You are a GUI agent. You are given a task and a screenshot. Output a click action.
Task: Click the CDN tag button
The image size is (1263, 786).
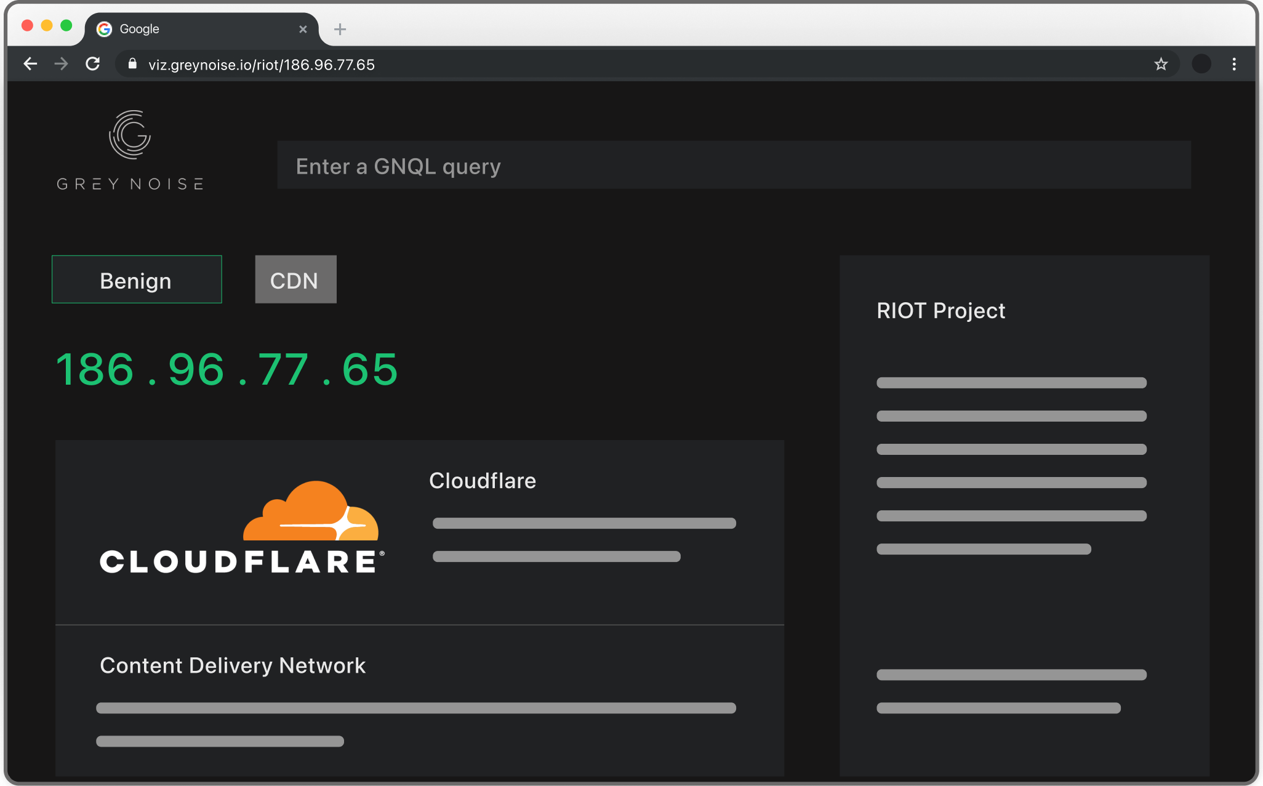pyautogui.click(x=295, y=280)
